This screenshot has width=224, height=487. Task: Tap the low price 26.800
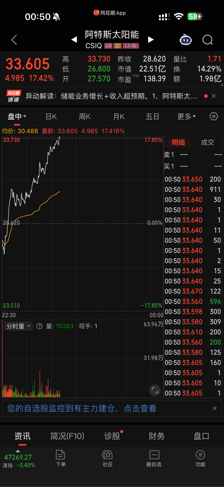pyautogui.click(x=99, y=69)
